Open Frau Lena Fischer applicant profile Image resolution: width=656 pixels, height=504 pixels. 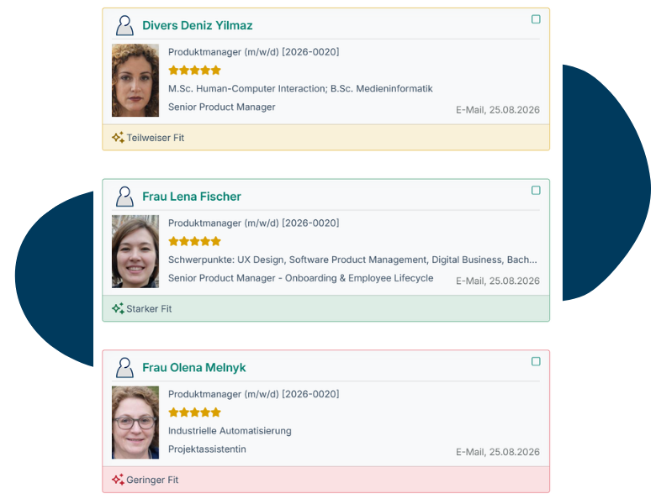click(192, 197)
